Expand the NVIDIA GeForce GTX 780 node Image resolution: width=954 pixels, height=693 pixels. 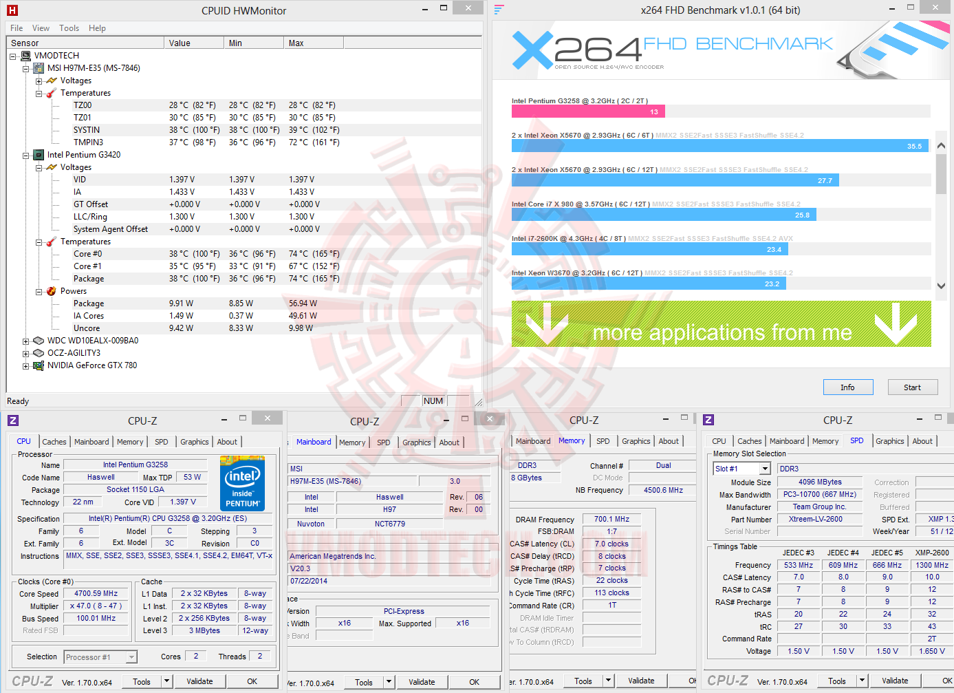[26, 365]
